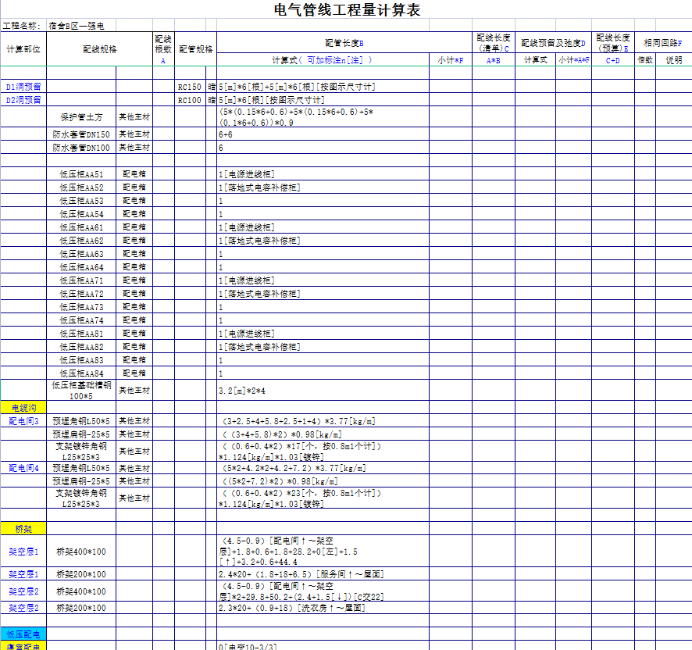Select the 相同回路F header

tap(663, 43)
